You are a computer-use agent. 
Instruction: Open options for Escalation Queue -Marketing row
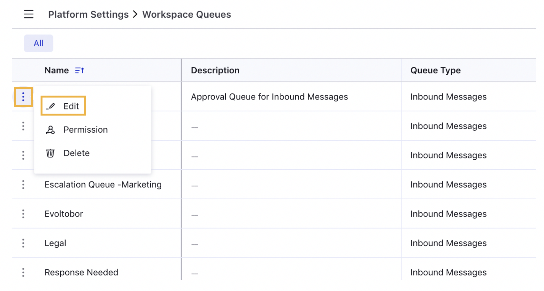coord(23,185)
